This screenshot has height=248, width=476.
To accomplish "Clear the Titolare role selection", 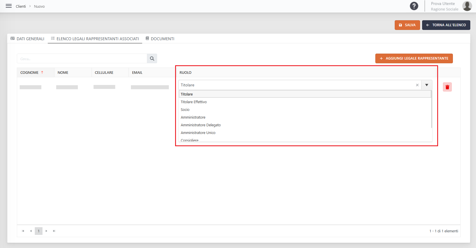I will click(x=417, y=85).
